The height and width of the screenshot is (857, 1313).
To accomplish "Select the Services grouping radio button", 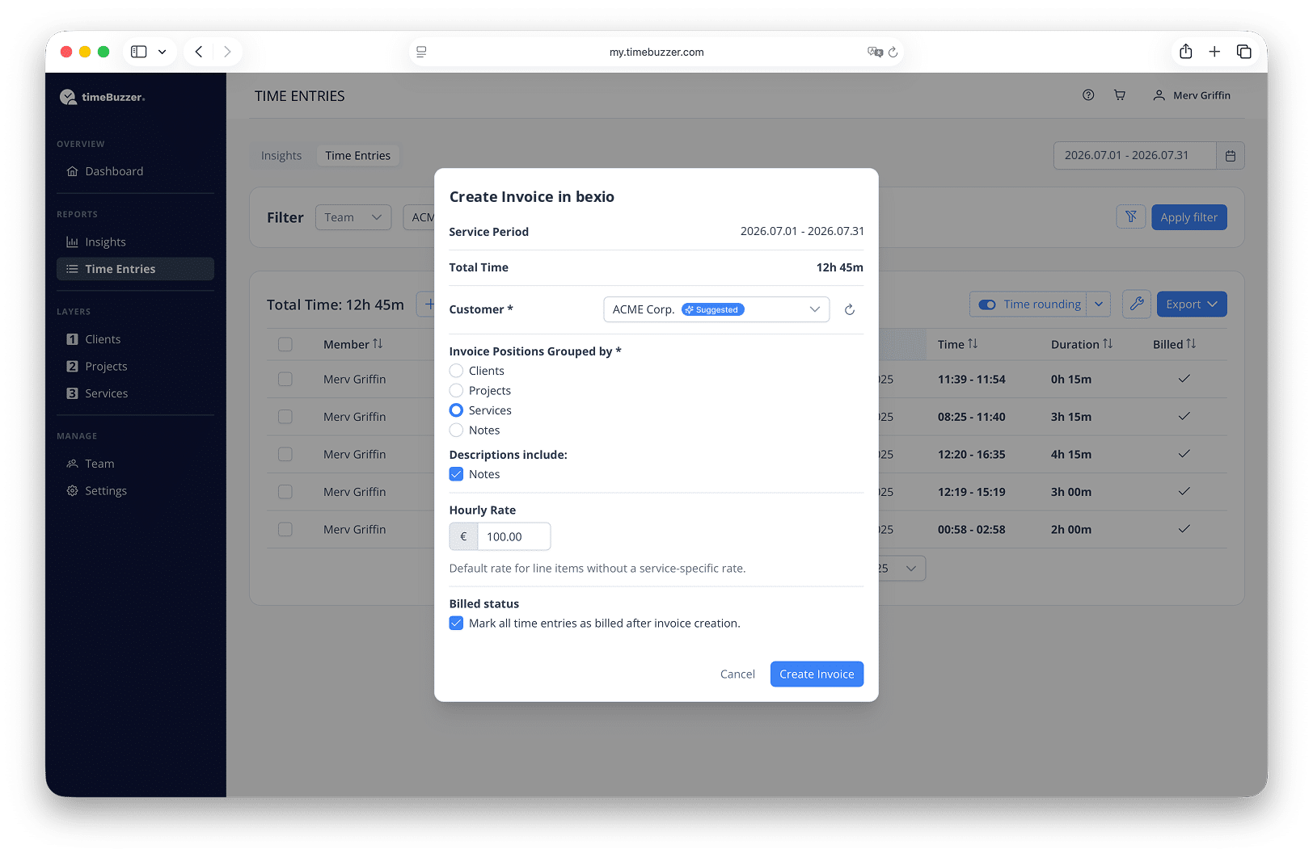I will click(457, 410).
